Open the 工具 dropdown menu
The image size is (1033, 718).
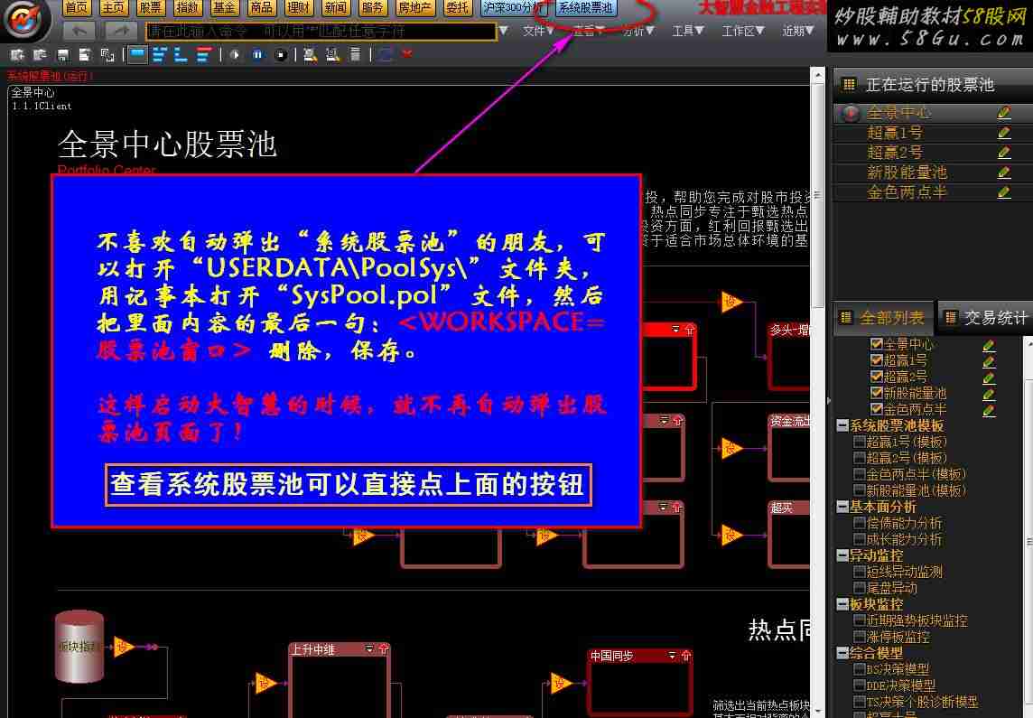tap(688, 31)
